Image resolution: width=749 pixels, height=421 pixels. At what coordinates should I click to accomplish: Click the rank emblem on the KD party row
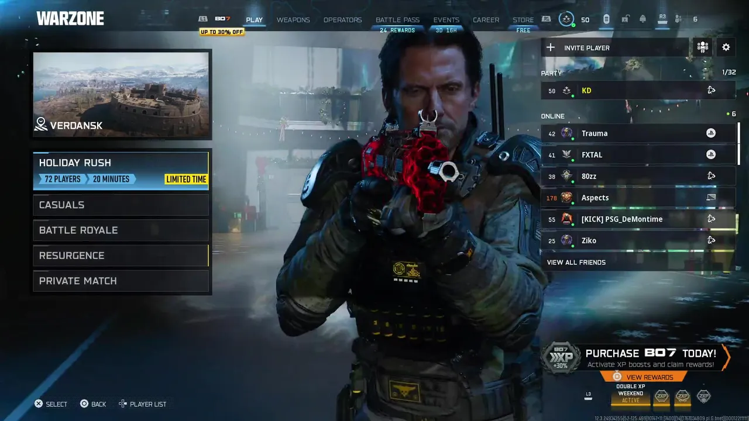point(566,91)
